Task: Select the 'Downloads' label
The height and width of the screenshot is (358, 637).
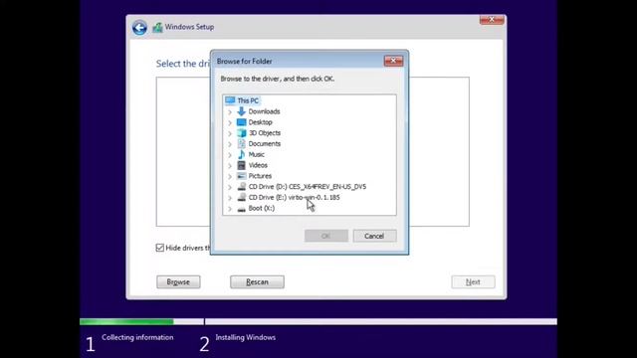Action: click(264, 111)
